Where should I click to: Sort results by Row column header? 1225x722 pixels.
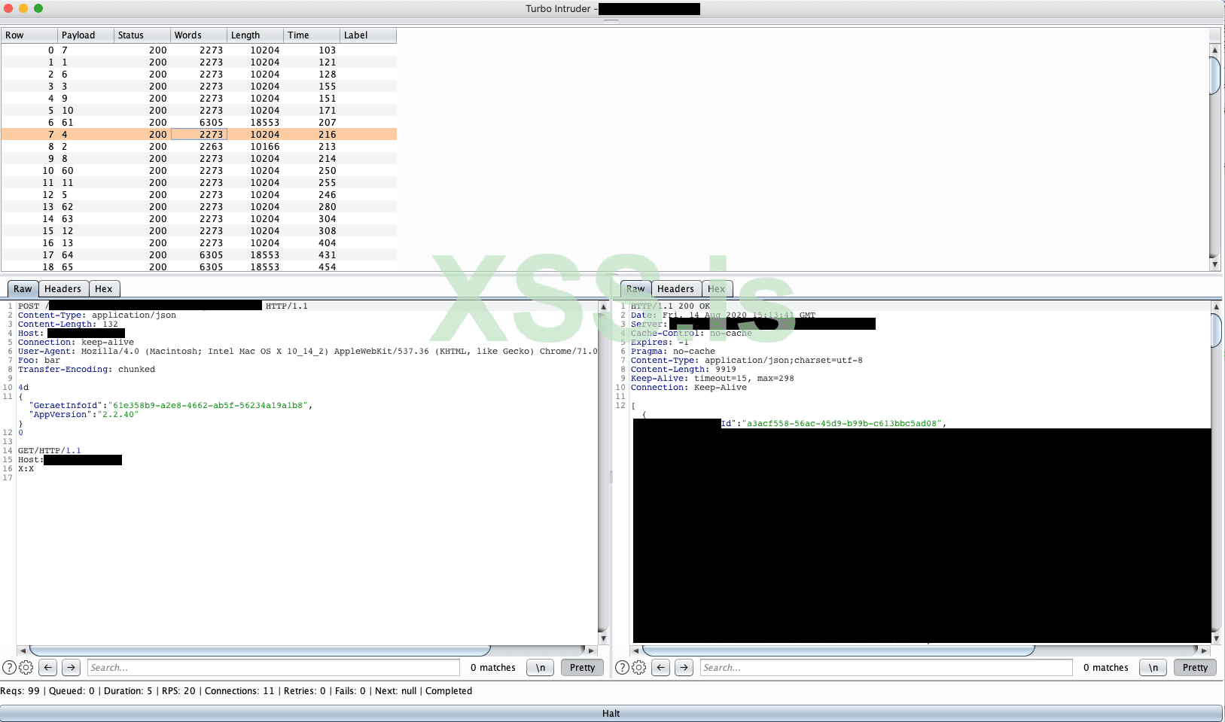(29, 35)
